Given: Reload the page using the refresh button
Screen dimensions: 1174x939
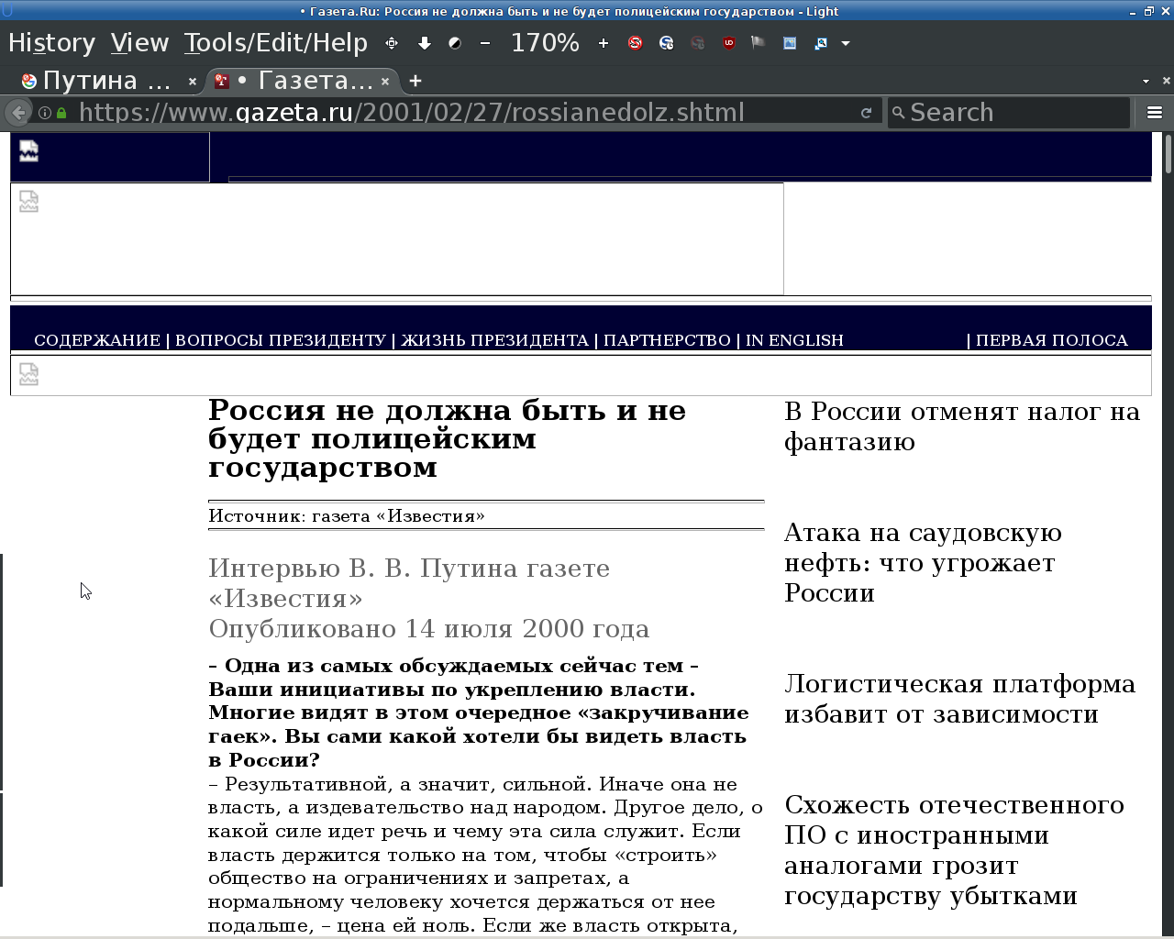Looking at the screenshot, I should point(866,113).
